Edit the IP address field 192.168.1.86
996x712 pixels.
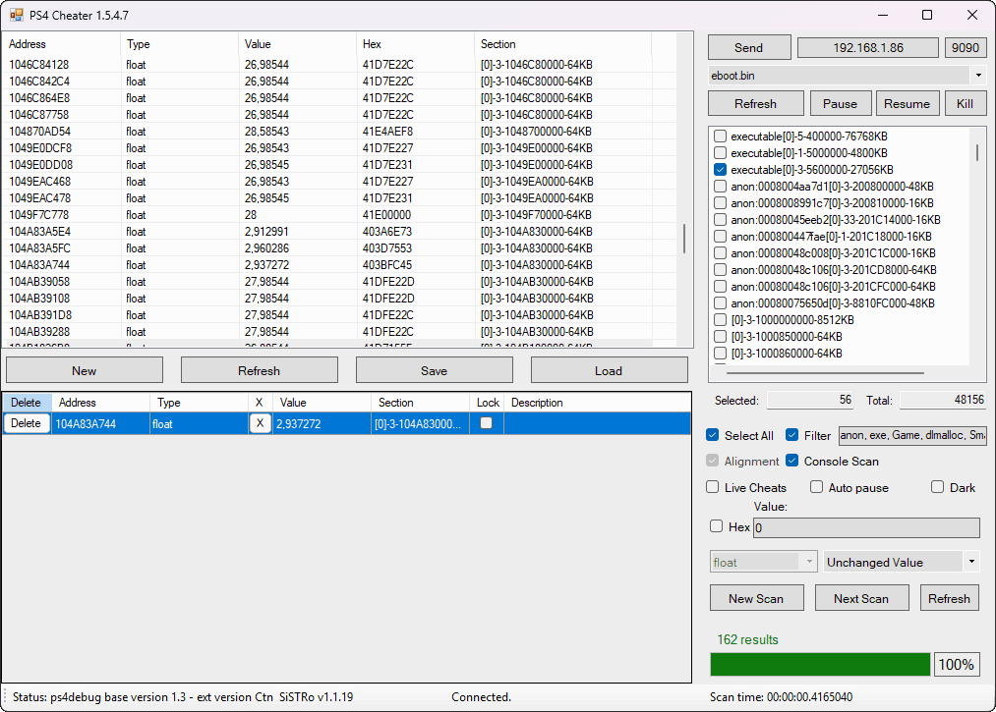pos(867,47)
